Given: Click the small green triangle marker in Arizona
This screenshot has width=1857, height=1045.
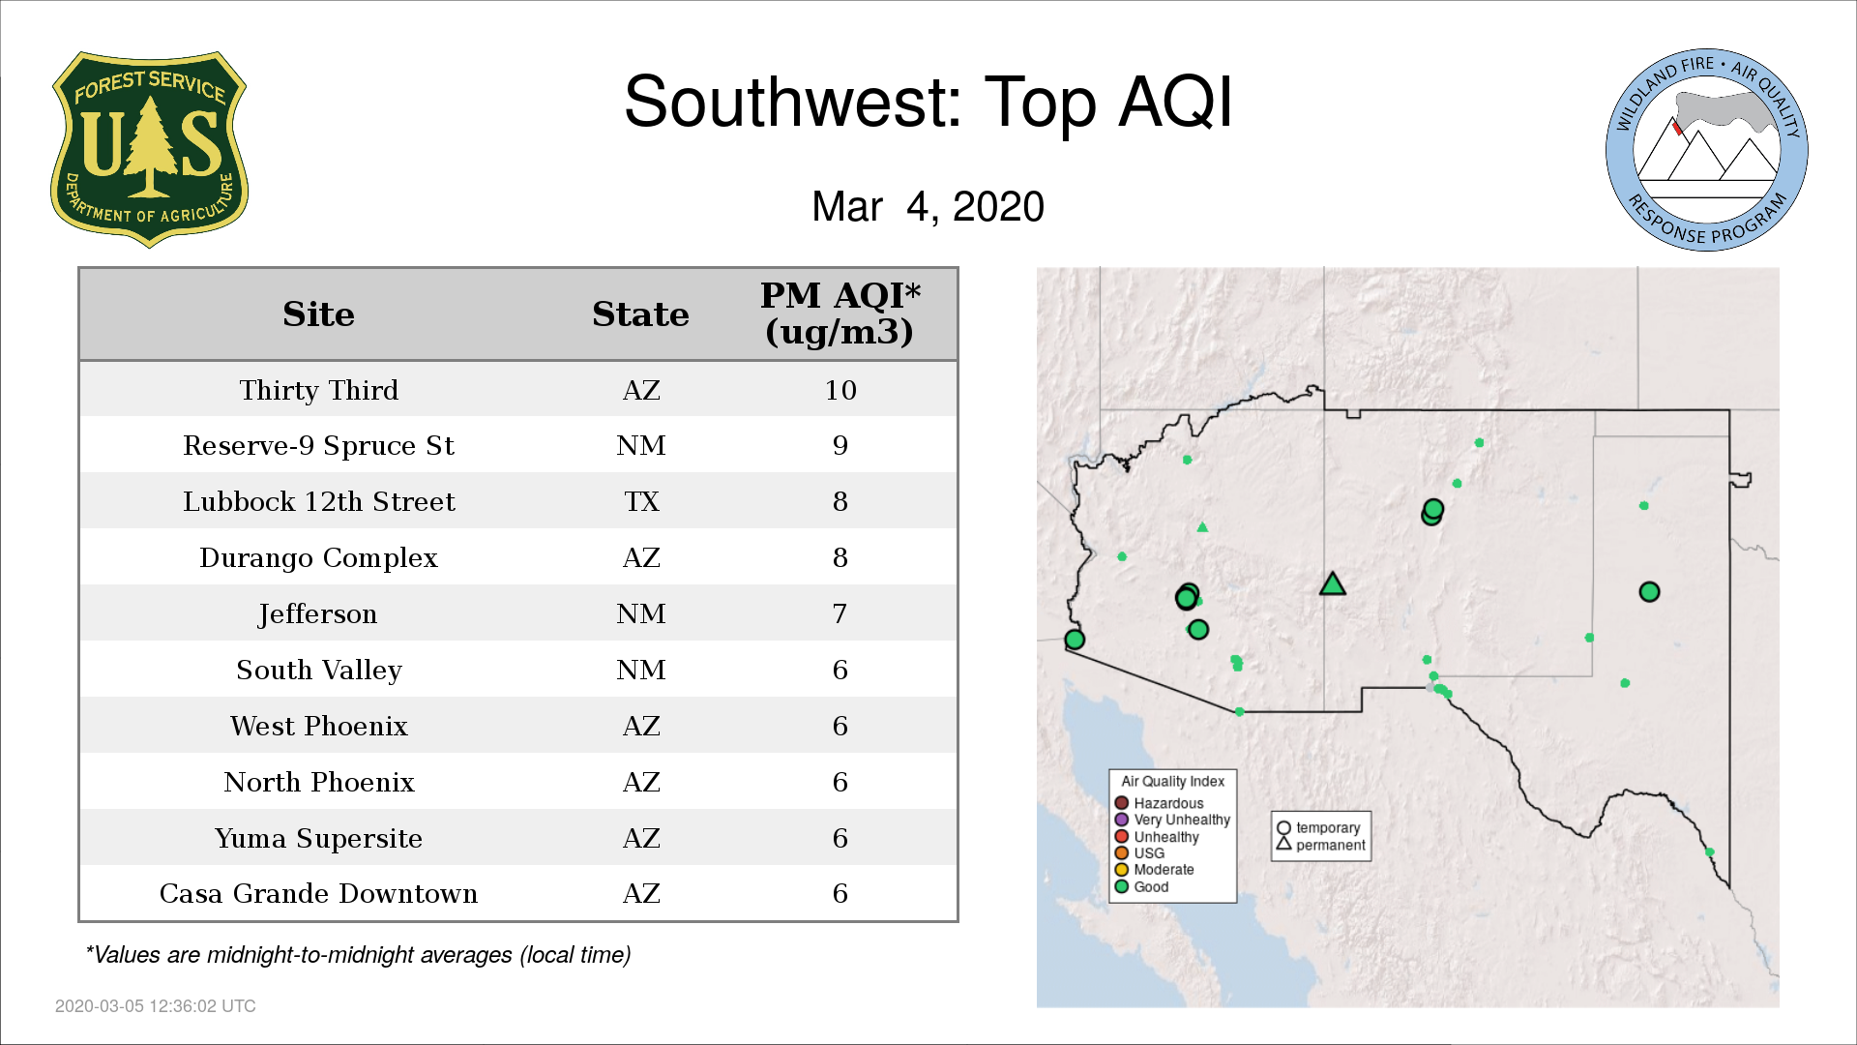Looking at the screenshot, I should 1202,527.
